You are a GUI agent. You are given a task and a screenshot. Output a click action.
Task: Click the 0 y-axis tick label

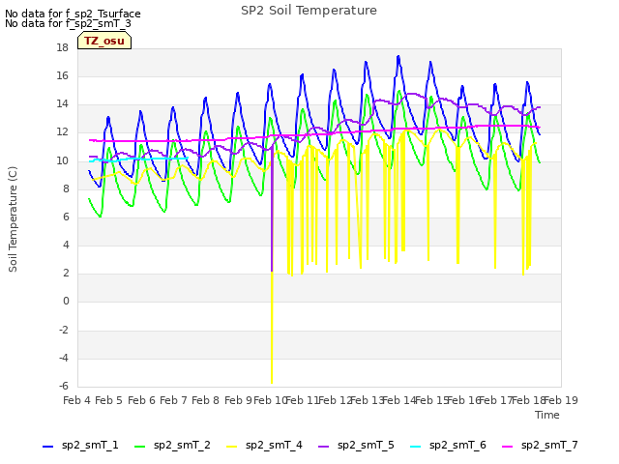click(66, 302)
